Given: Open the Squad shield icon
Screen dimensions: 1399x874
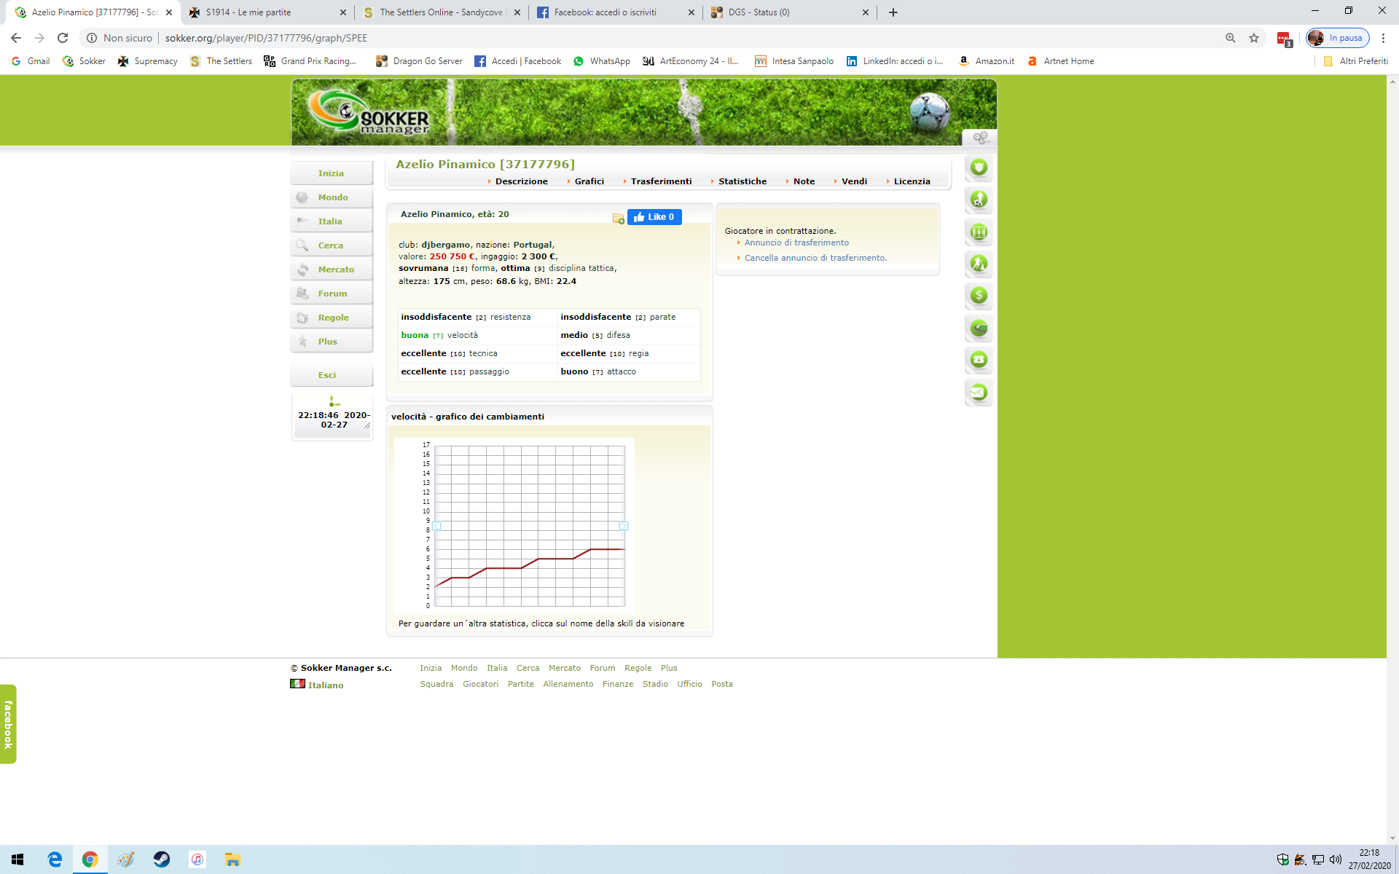Looking at the screenshot, I should tap(979, 168).
